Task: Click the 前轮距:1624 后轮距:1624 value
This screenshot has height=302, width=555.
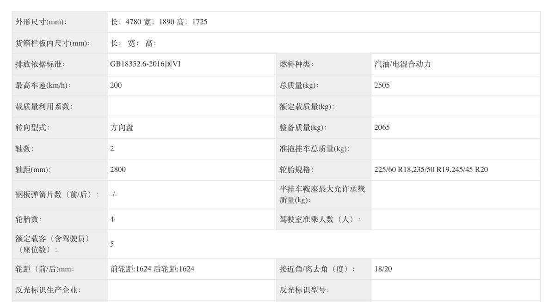Action: pyautogui.click(x=152, y=269)
